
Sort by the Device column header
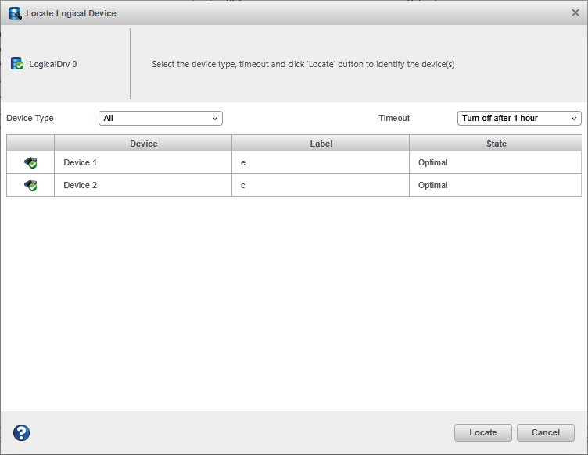[x=143, y=144]
